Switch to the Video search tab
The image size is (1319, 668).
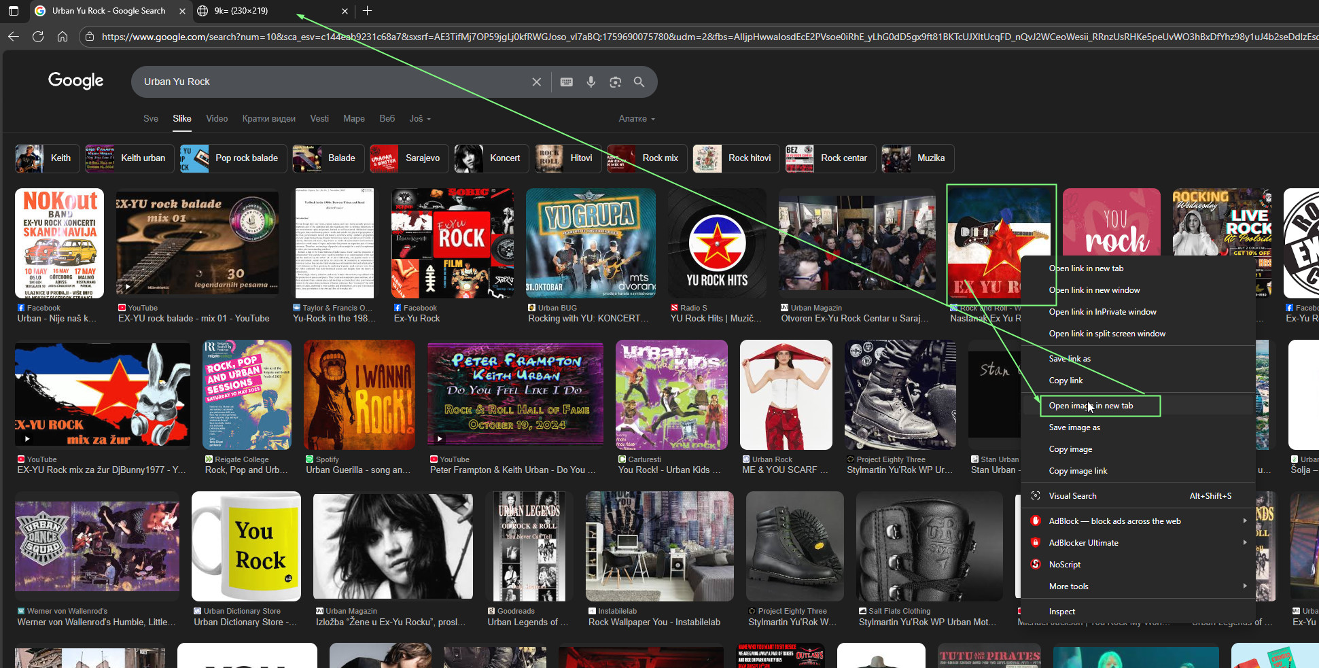pyautogui.click(x=217, y=119)
